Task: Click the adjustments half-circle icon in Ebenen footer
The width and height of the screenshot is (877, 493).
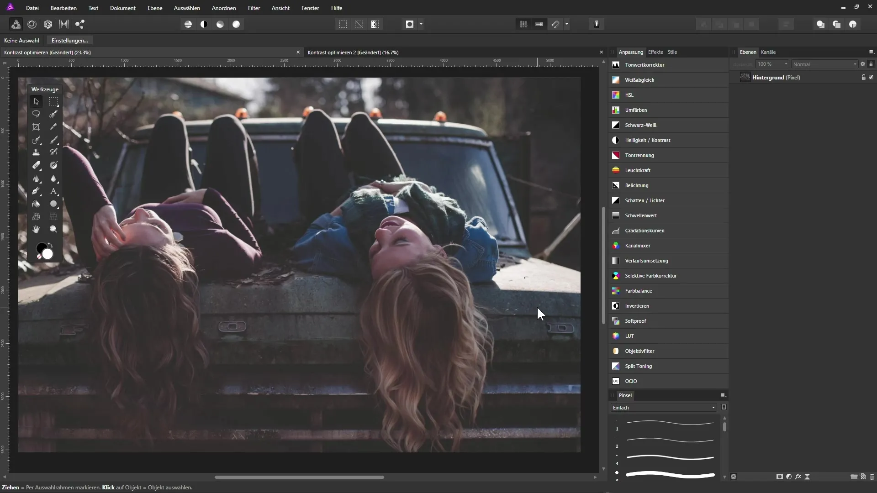Action: point(789,477)
